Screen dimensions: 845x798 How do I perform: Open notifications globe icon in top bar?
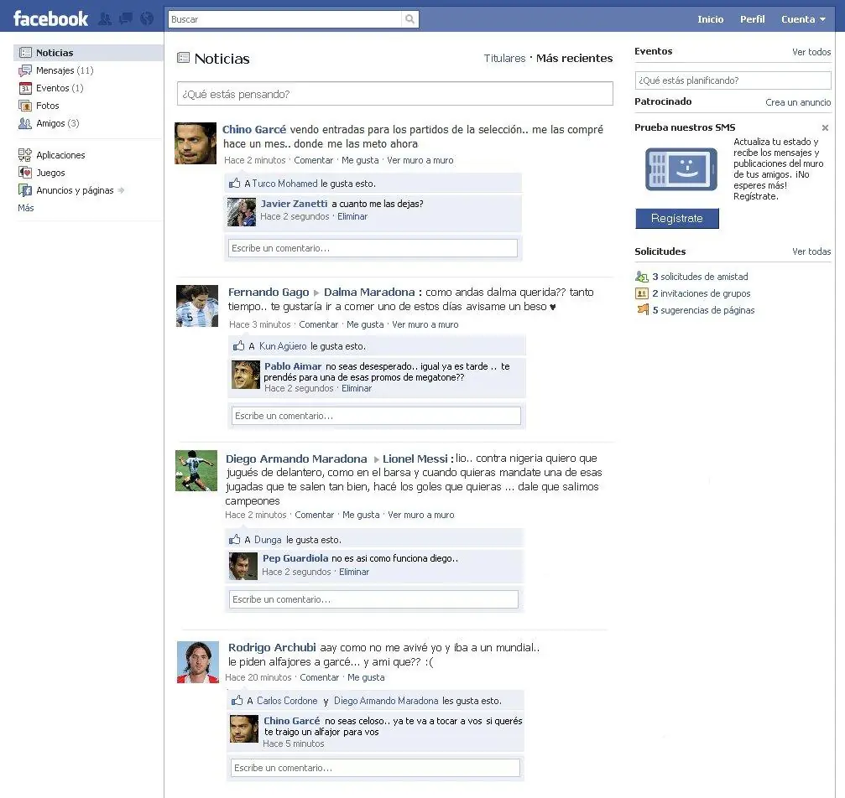(x=147, y=19)
